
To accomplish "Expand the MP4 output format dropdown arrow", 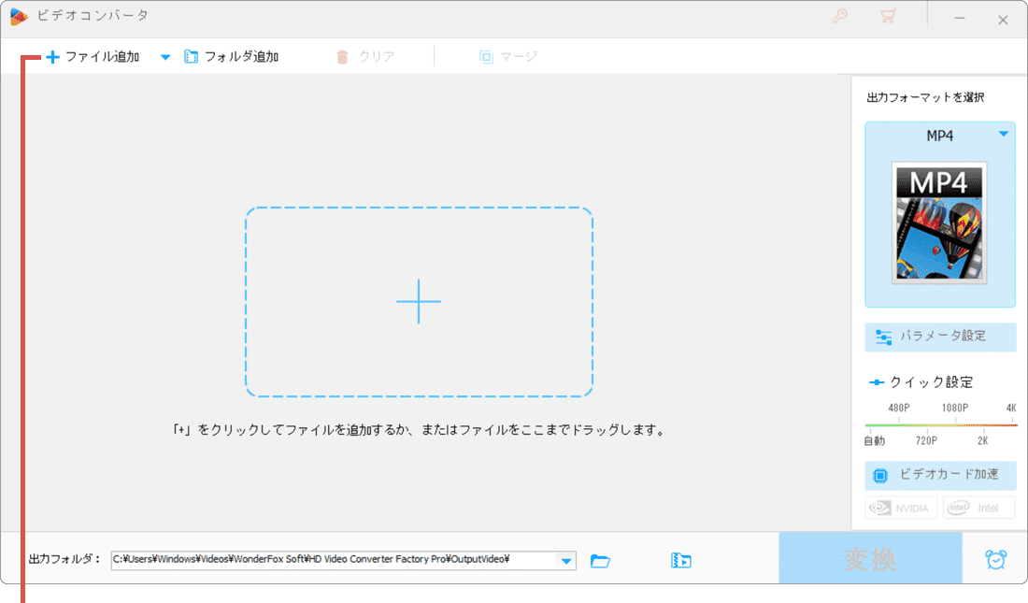I will tap(1004, 135).
